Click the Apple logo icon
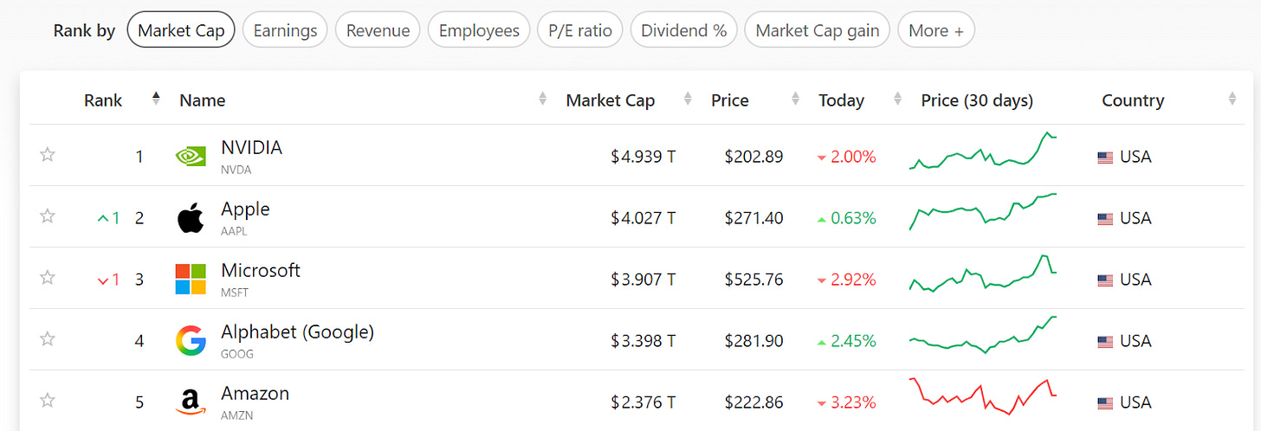The image size is (1261, 431). pos(191,218)
